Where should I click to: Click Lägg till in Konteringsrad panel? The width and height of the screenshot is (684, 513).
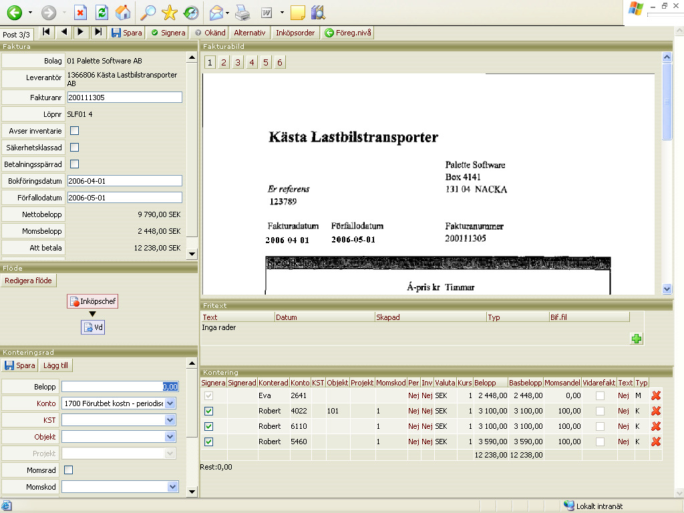55,365
